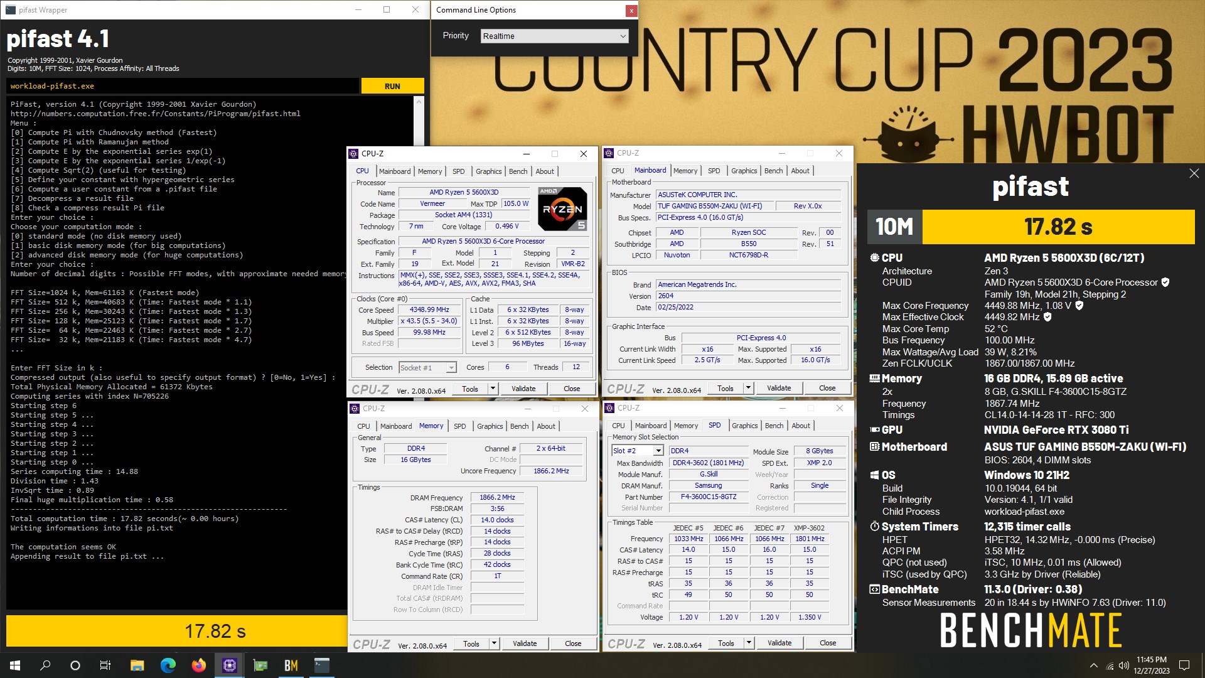Viewport: 1205px width, 678px height.
Task: Expand Tools arrow in Mainboard CPU-Z window
Action: [748, 388]
